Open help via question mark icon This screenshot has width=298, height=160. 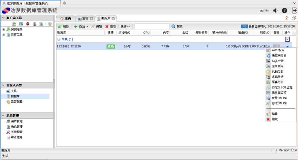(x=284, y=11)
